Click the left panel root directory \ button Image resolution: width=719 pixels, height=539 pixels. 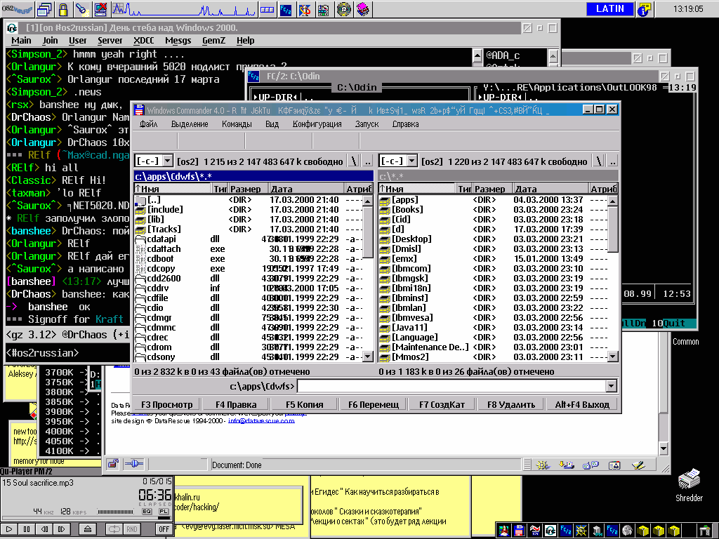pyautogui.click(x=354, y=161)
